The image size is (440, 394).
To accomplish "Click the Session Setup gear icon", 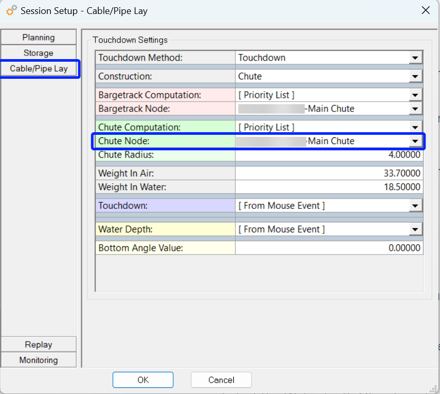I will click(x=11, y=10).
